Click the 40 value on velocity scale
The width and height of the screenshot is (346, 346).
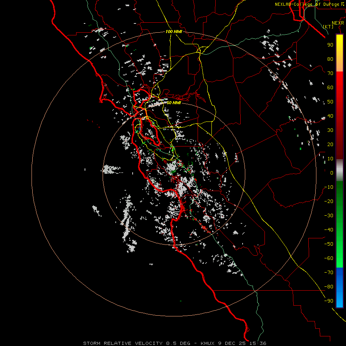pos(330,116)
